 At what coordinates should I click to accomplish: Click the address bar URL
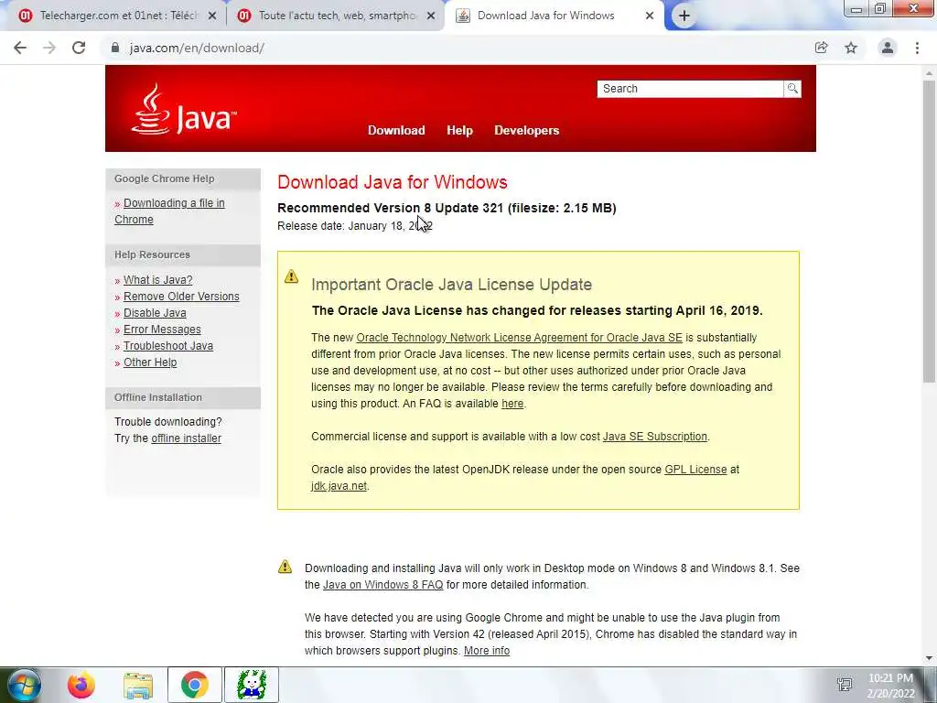[197, 48]
